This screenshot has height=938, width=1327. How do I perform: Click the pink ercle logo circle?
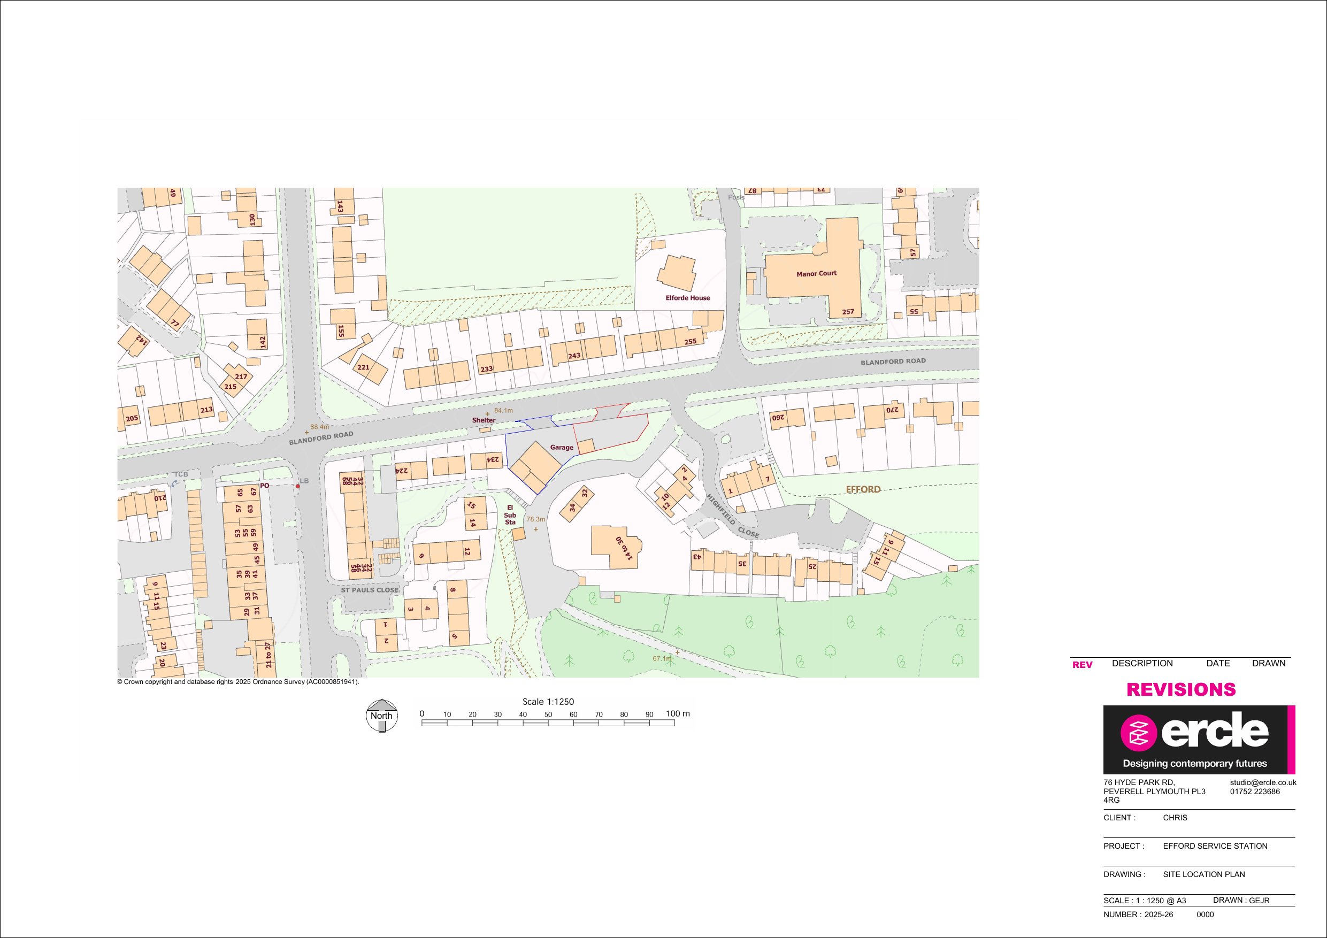[1138, 733]
